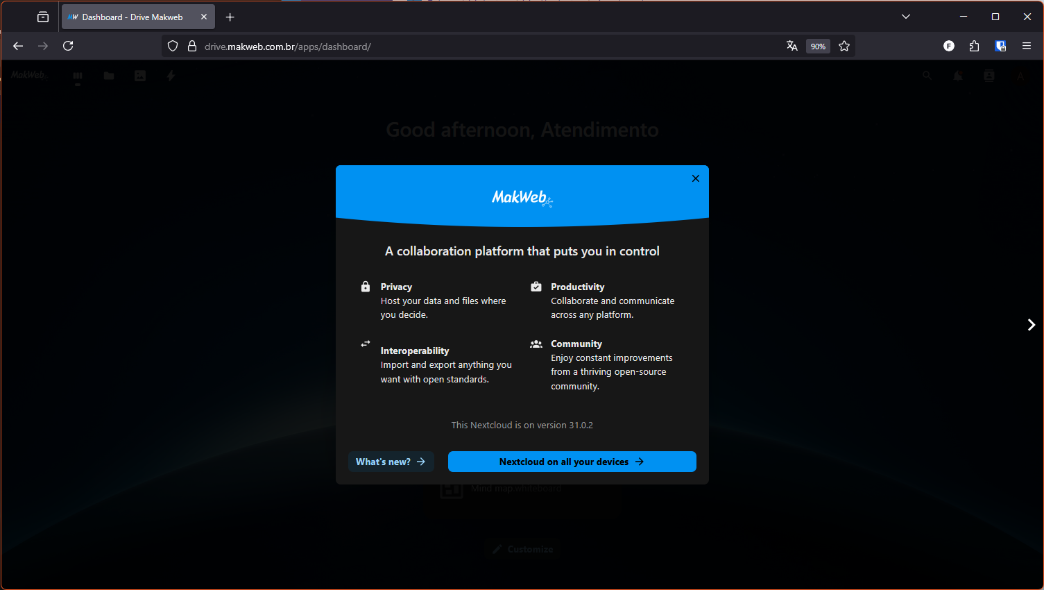
Task: Reload the current page
Action: [x=68, y=46]
